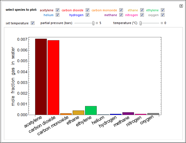The image size is (186, 143).
Task: Disable the nitrogen checkbox
Action: point(142,15)
